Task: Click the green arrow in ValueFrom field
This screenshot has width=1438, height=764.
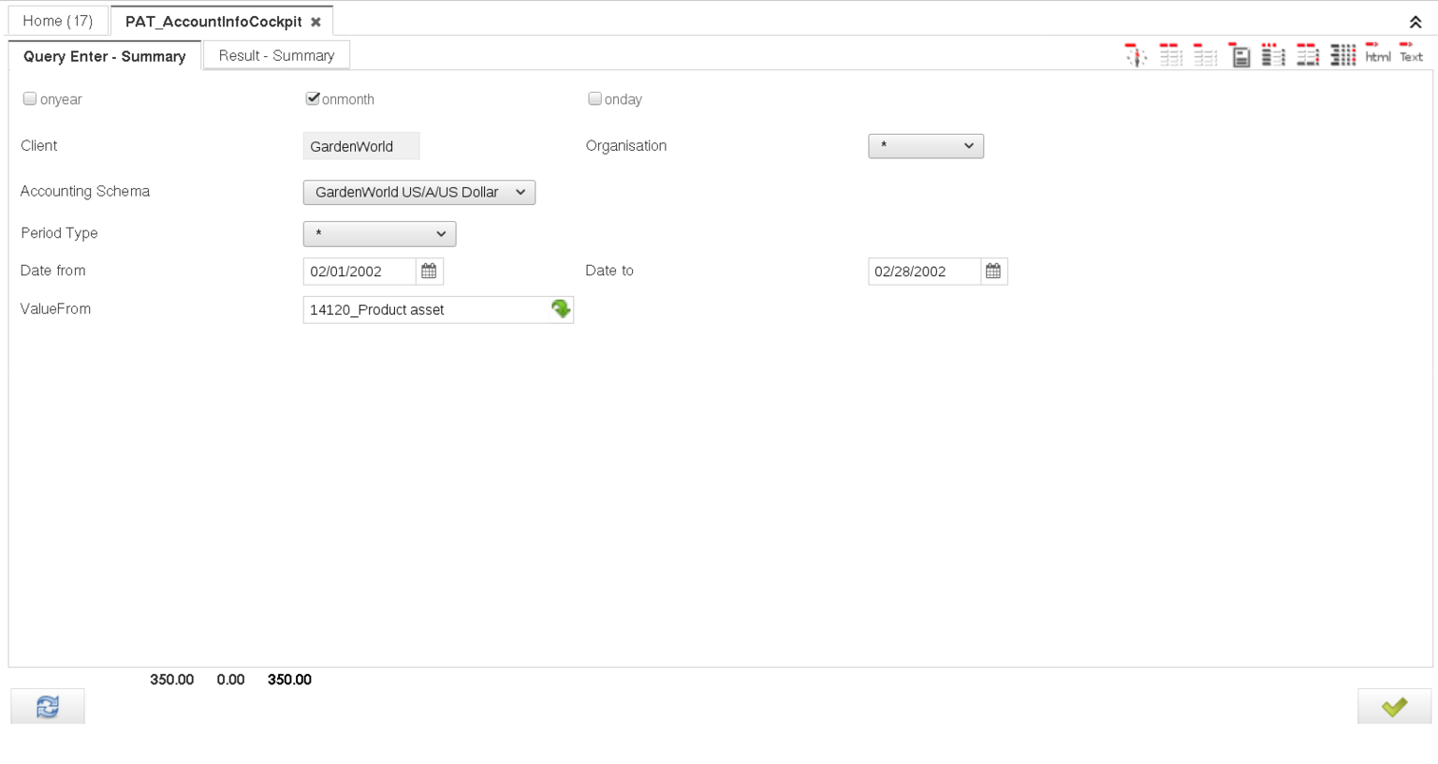Action: click(x=560, y=309)
